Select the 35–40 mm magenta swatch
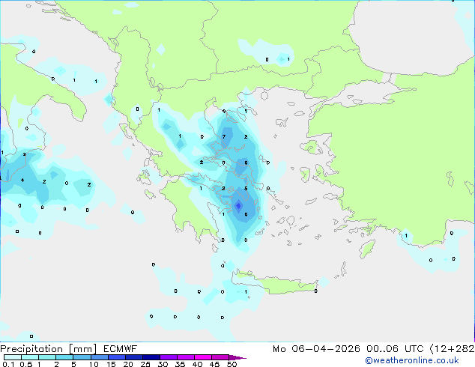The width and height of the screenshot is (475, 367). [186, 357]
